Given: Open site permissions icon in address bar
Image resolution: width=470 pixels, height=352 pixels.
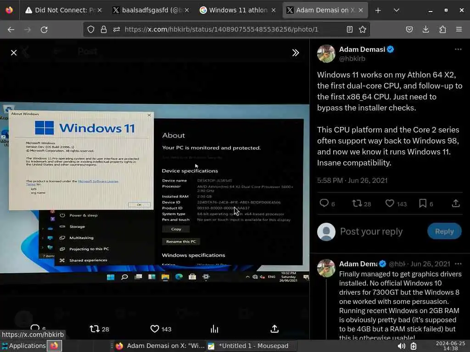Looking at the screenshot, I should [x=117, y=29].
